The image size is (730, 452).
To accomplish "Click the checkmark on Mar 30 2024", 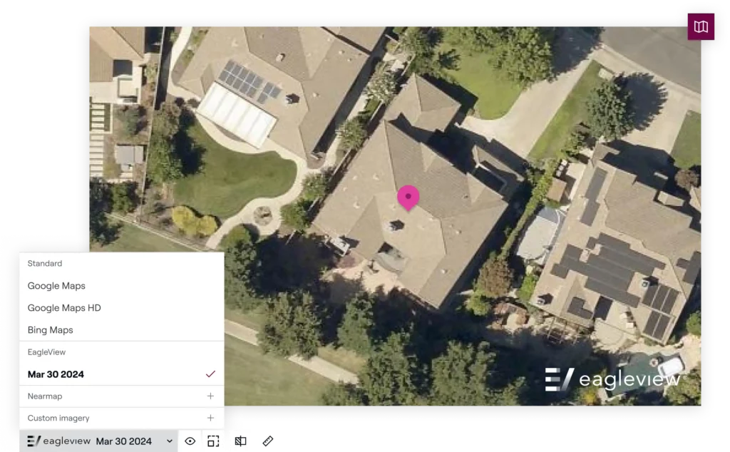I will 210,374.
